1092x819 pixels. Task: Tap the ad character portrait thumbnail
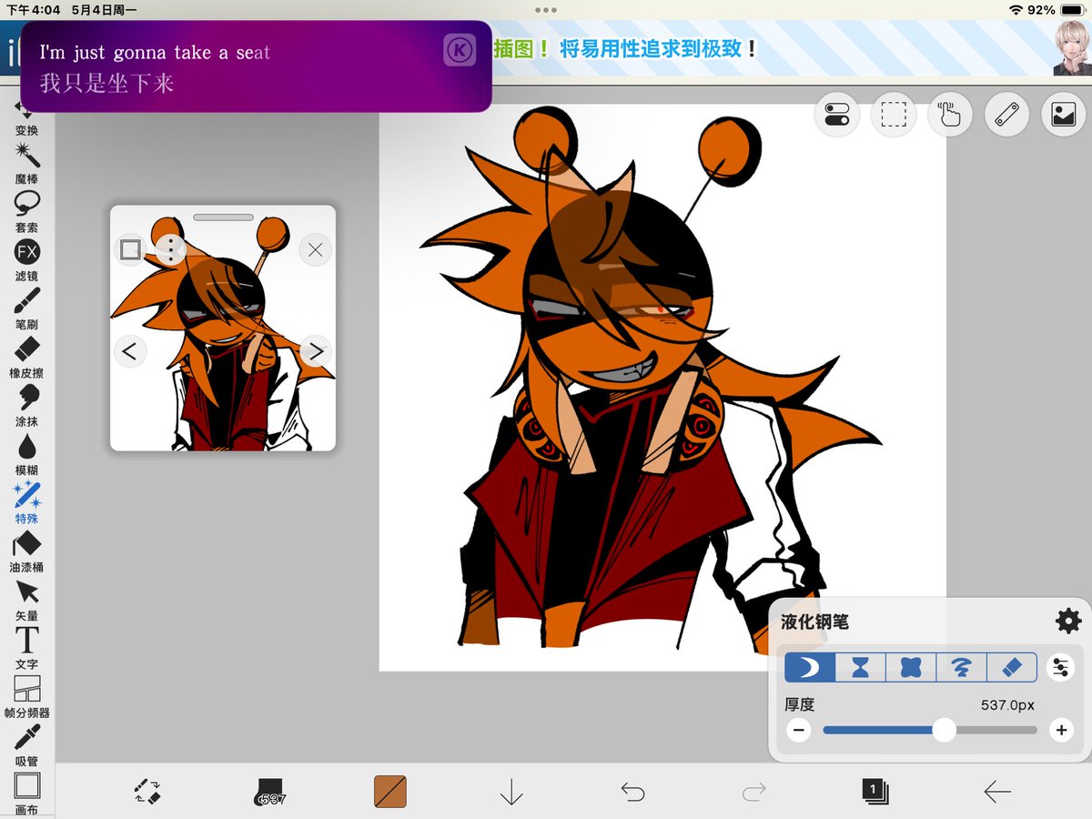click(1070, 47)
